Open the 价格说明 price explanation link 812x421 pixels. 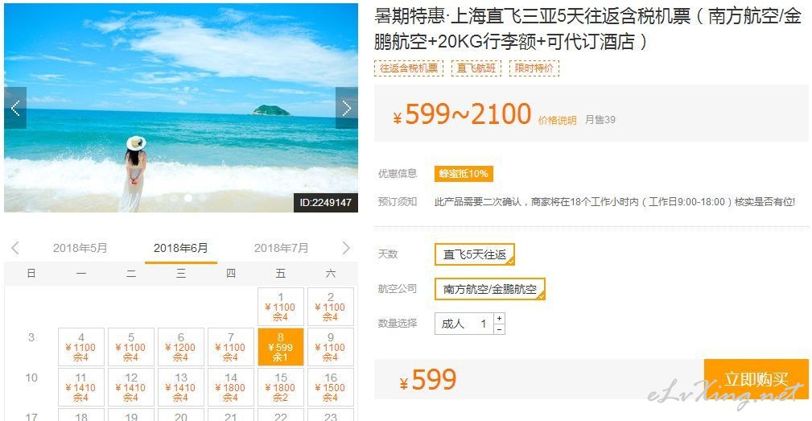pyautogui.click(x=557, y=120)
